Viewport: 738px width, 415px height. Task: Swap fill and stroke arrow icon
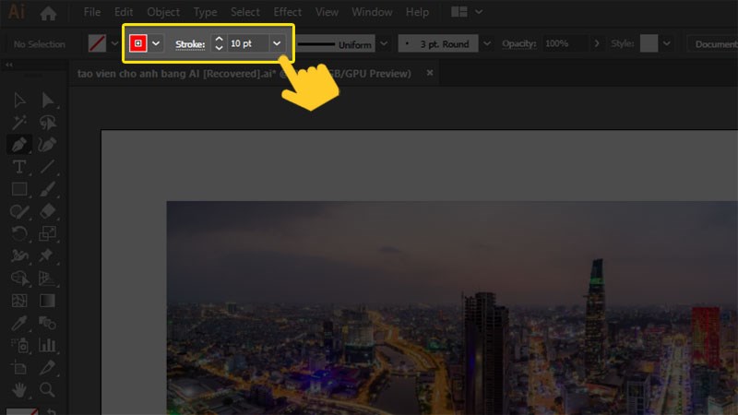point(52,410)
